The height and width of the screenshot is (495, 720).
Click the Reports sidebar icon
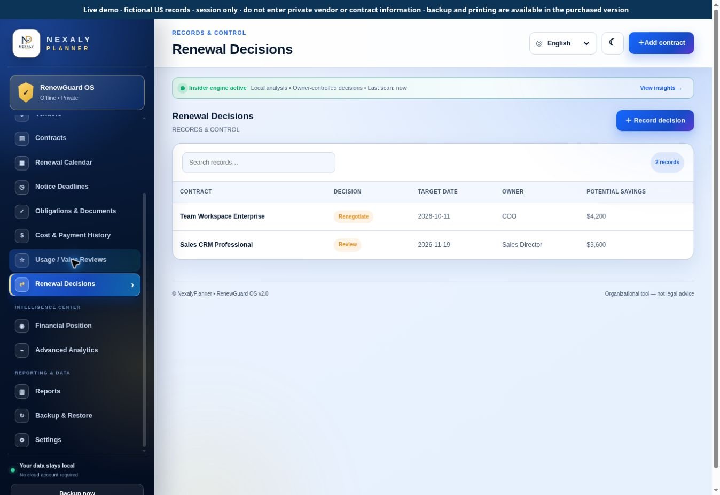[x=22, y=391]
